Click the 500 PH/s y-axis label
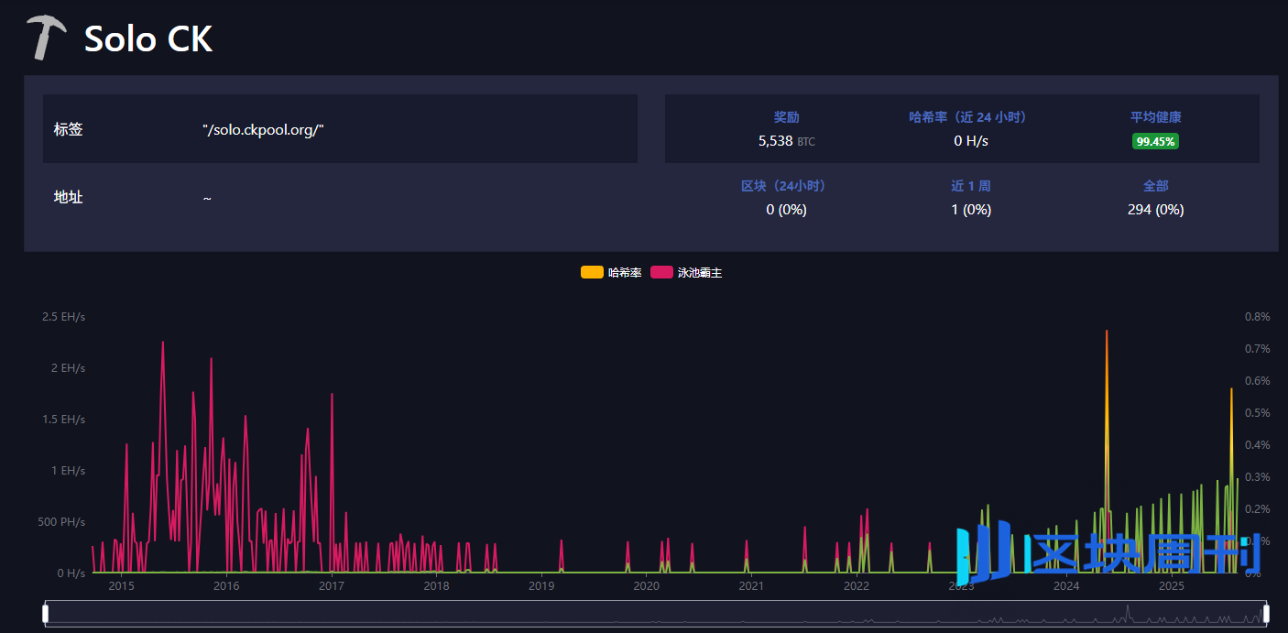The height and width of the screenshot is (633, 1288). pos(61,521)
